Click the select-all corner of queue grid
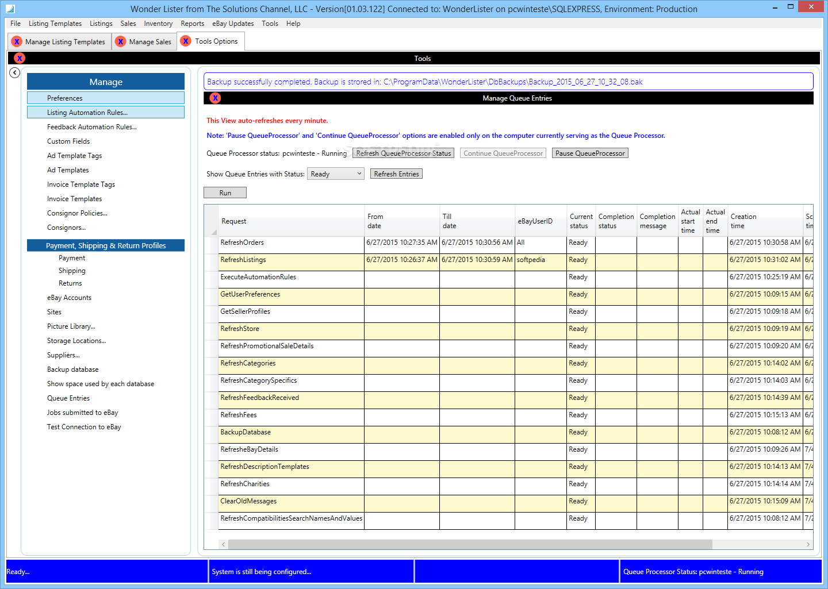Screen dimensions: 828x589 pos(212,221)
